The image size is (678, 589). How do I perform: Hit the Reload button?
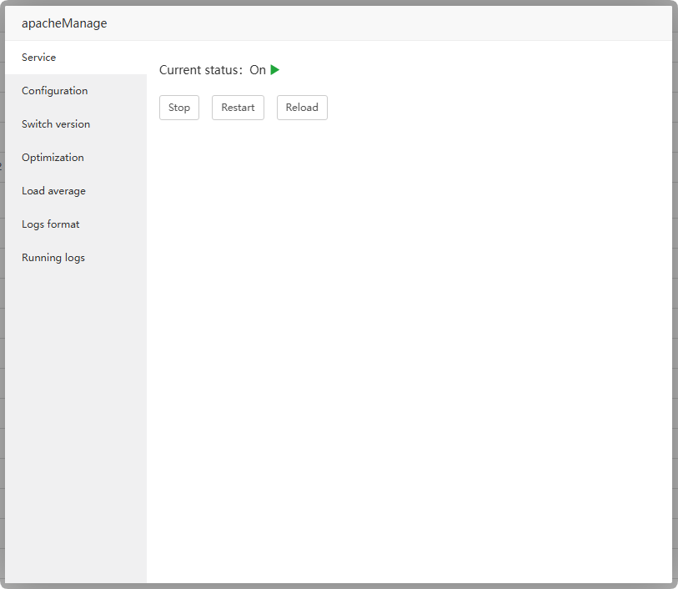pyautogui.click(x=302, y=108)
